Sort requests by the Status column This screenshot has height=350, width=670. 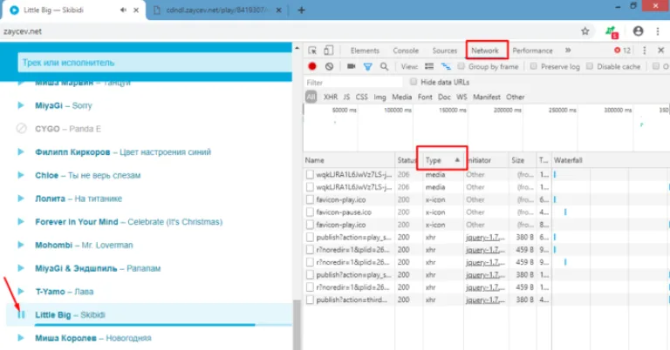coord(409,160)
